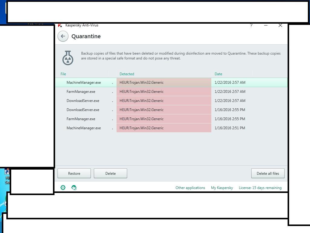
Task: Open the My Kaspersky link
Action: pyautogui.click(x=222, y=187)
